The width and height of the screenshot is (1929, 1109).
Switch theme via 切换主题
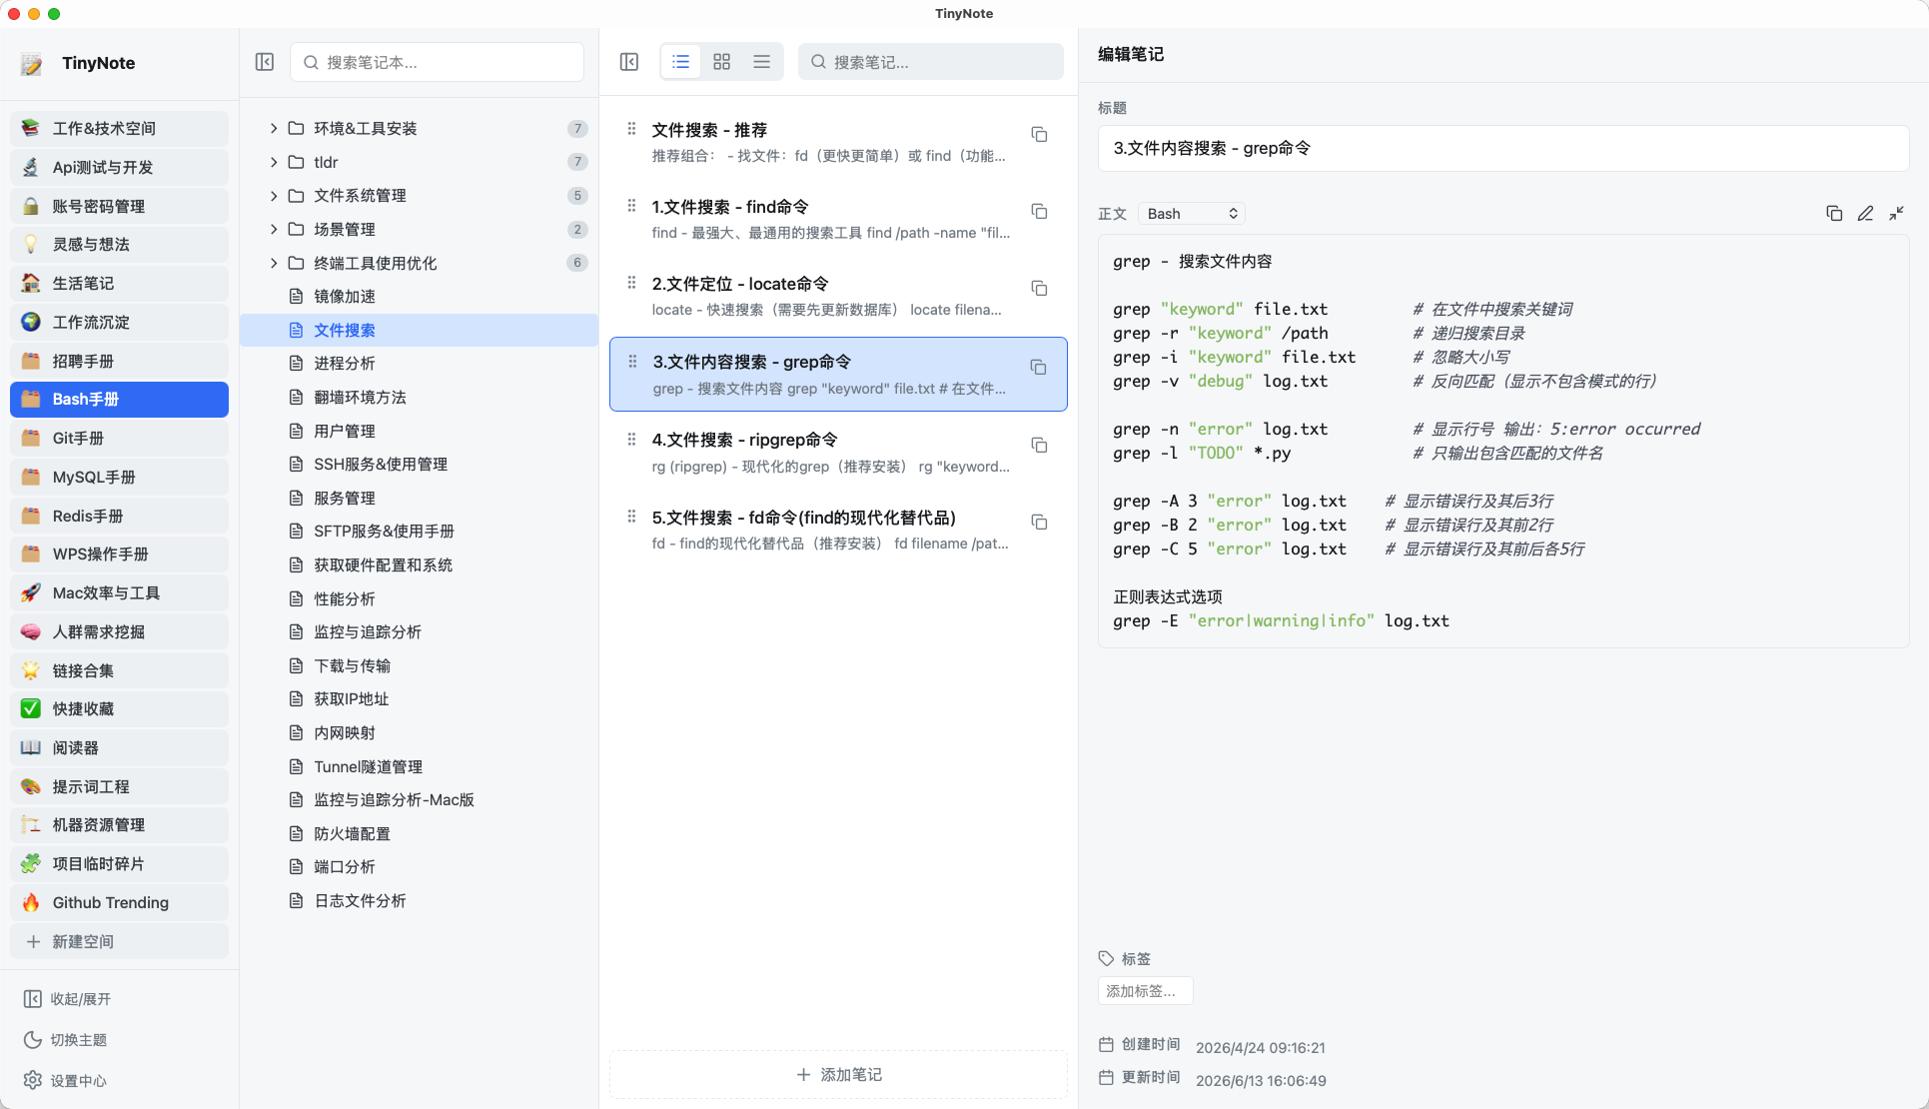pyautogui.click(x=65, y=1040)
